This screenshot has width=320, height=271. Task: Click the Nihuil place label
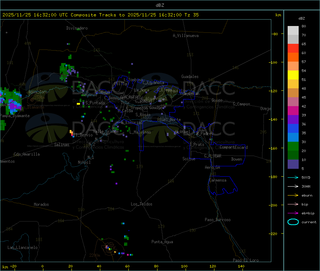[x=84, y=162]
